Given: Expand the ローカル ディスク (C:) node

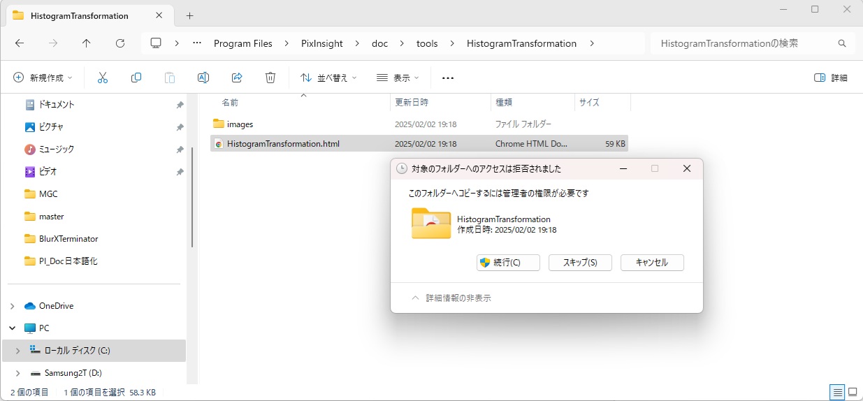Looking at the screenshot, I should [x=17, y=351].
